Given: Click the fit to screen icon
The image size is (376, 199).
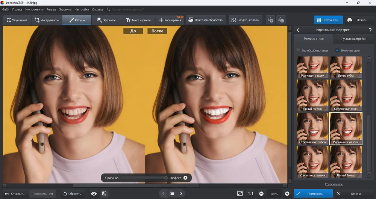Looking at the screenshot, I should pos(240,194).
